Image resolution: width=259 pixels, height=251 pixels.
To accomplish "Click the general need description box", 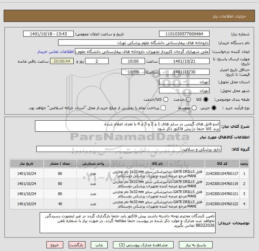I will click(127, 126).
